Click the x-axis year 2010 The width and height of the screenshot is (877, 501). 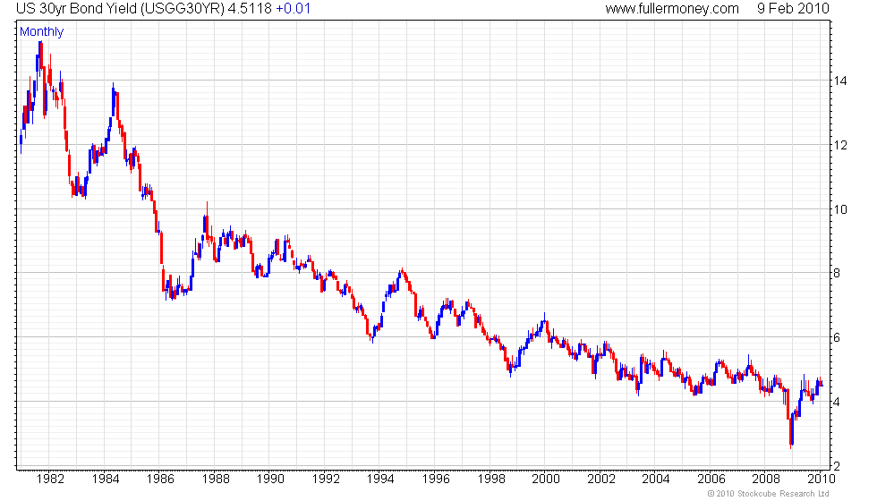tap(822, 479)
